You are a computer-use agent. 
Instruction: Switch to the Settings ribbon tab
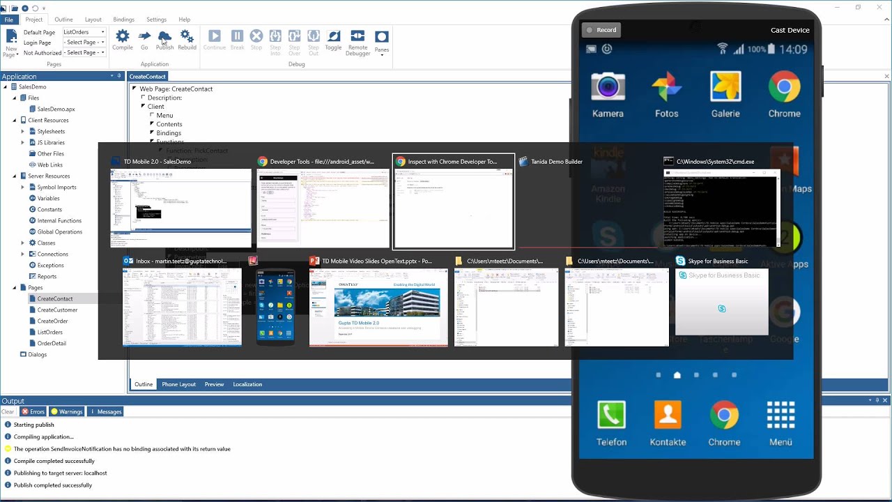pos(156,20)
